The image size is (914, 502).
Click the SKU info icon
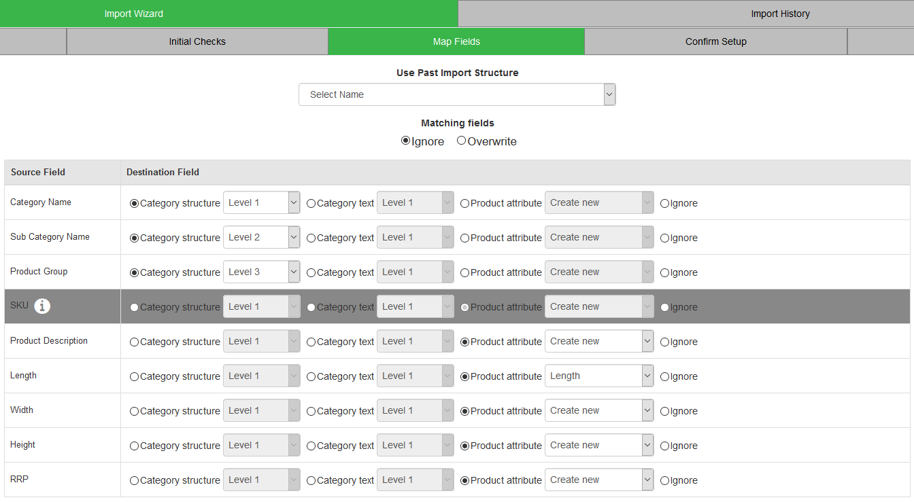click(x=42, y=306)
